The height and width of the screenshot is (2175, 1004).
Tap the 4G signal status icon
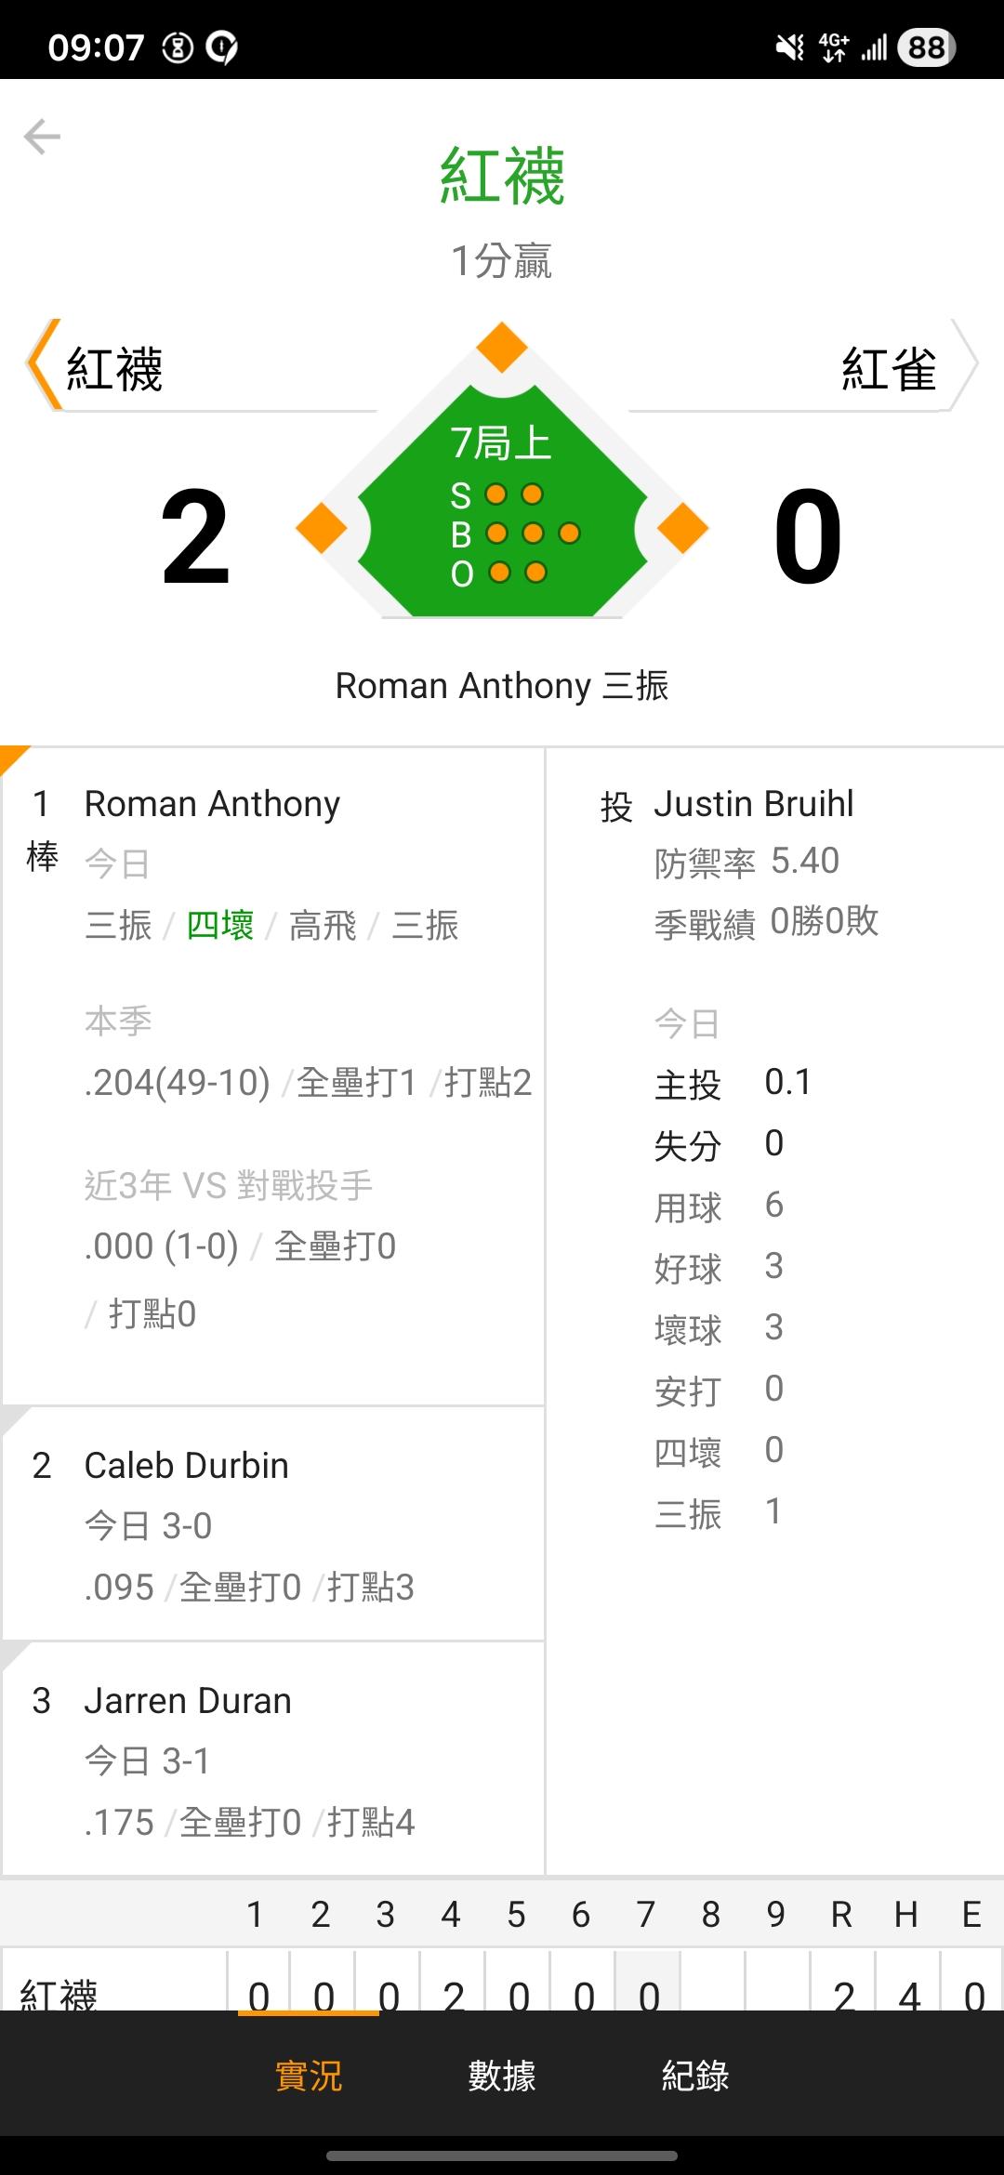pos(834,46)
